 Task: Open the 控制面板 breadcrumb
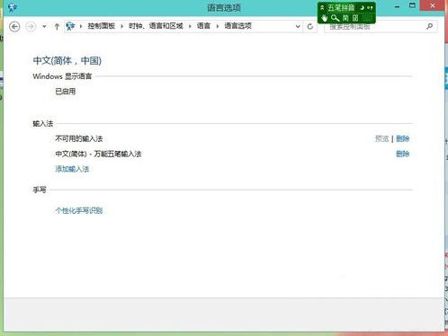pos(102,26)
